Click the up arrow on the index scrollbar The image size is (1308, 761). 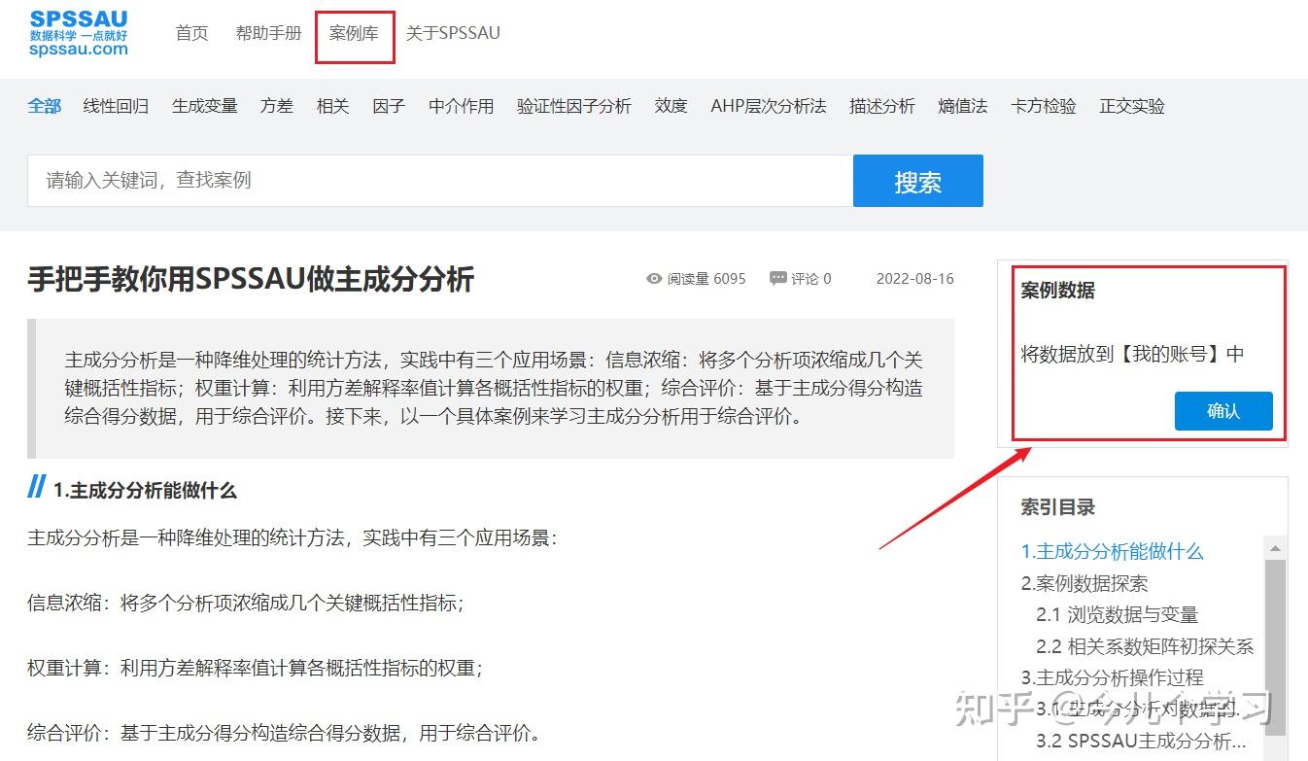coord(1275,548)
